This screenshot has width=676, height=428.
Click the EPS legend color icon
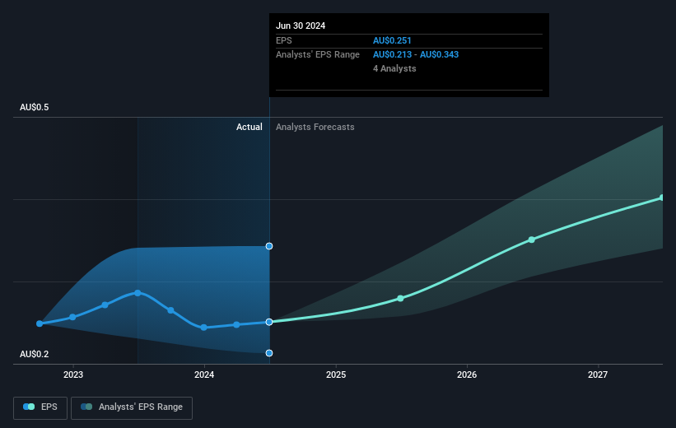[x=29, y=407]
